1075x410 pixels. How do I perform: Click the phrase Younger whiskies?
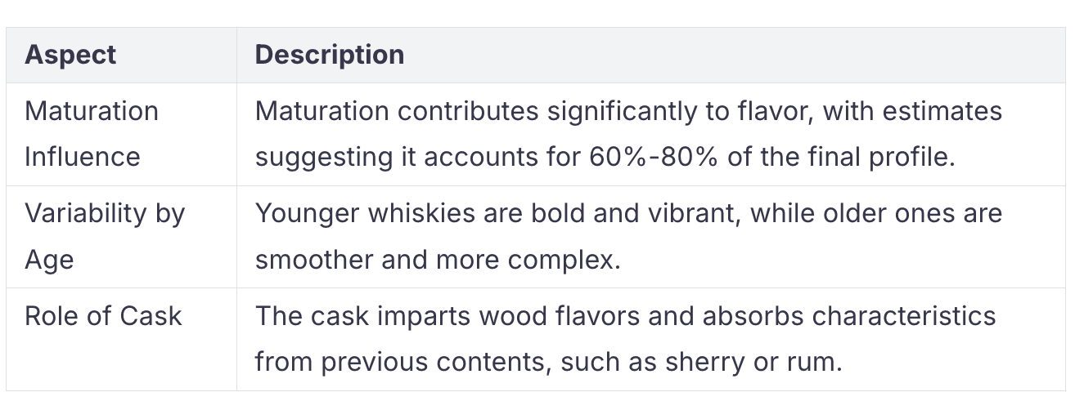[360, 214]
